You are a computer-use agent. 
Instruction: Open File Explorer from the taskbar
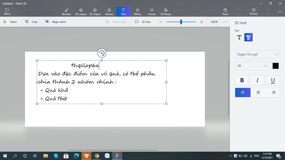click(45, 156)
